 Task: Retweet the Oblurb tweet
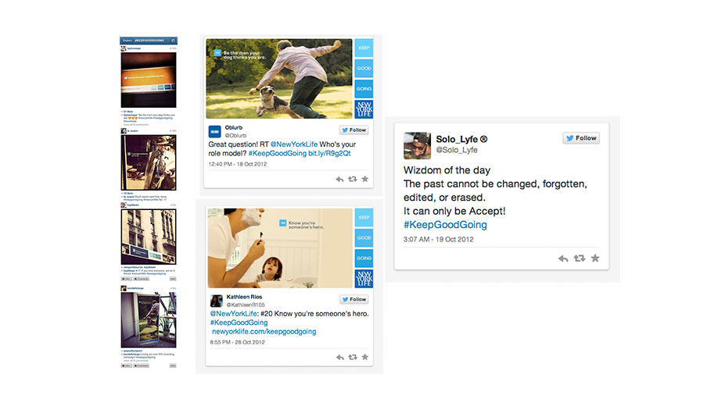353,180
